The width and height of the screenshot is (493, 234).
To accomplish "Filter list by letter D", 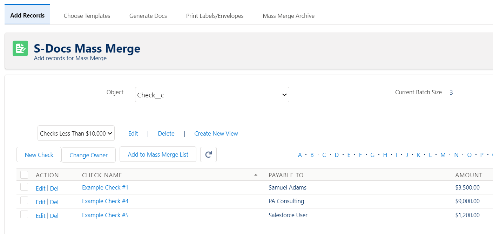I will pyautogui.click(x=337, y=155).
